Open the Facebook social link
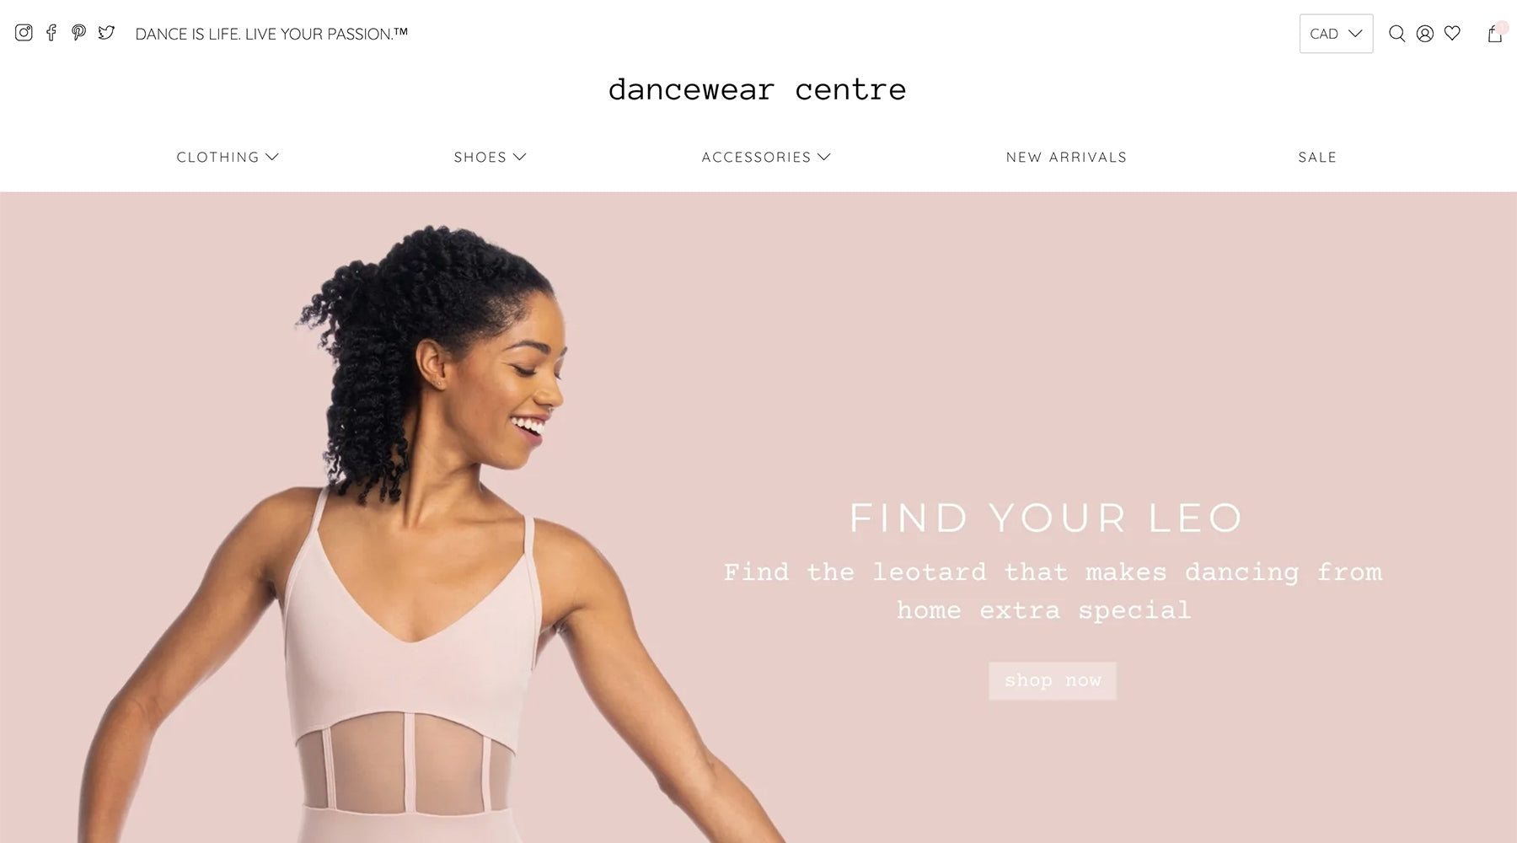1517x843 pixels. click(51, 33)
